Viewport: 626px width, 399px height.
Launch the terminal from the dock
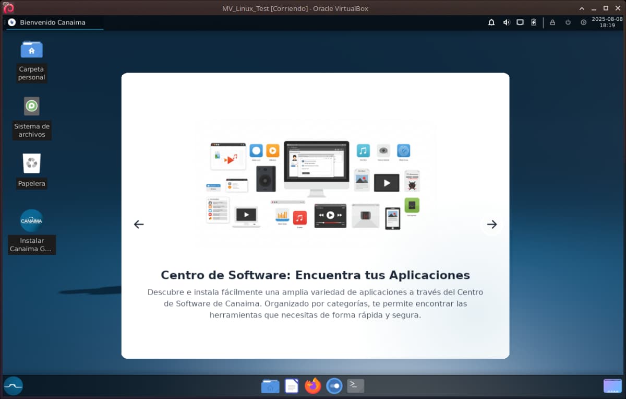click(355, 386)
